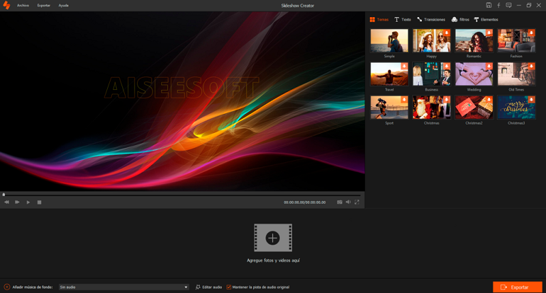Open the Exportar menu
Screen dimensions: 546x293
click(x=44, y=5)
